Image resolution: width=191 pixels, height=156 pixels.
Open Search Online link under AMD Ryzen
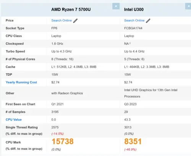point(62,21)
